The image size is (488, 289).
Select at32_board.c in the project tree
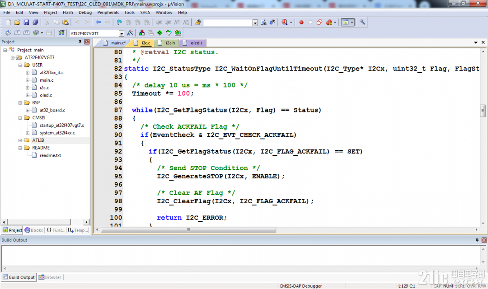pyautogui.click(x=52, y=110)
